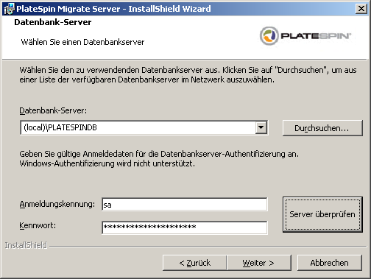Click the Anmeldungskennung: label

click(57, 204)
